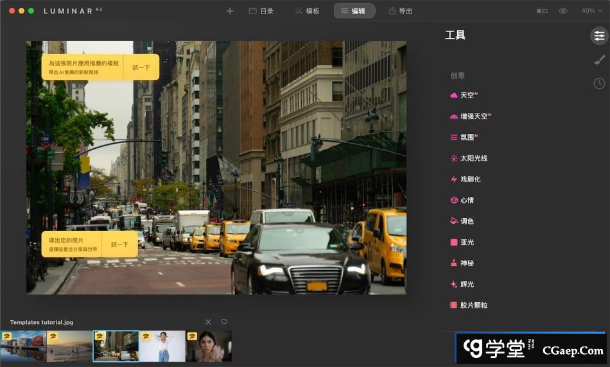Toggle the eye preview icon in toolbar

(x=563, y=11)
